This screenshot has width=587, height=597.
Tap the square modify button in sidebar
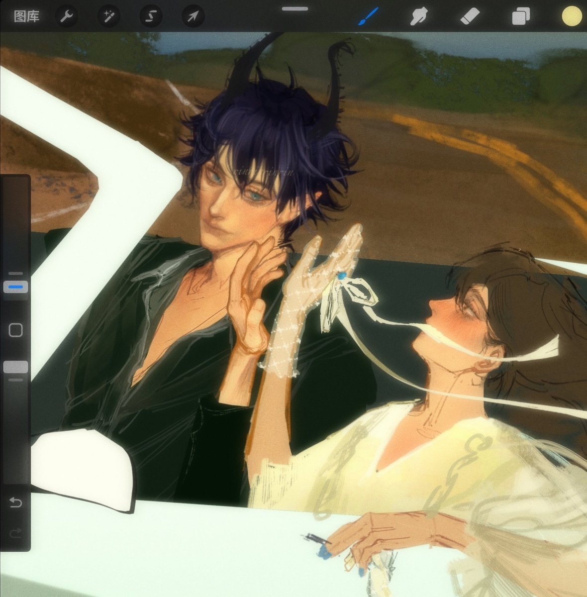coord(16,330)
